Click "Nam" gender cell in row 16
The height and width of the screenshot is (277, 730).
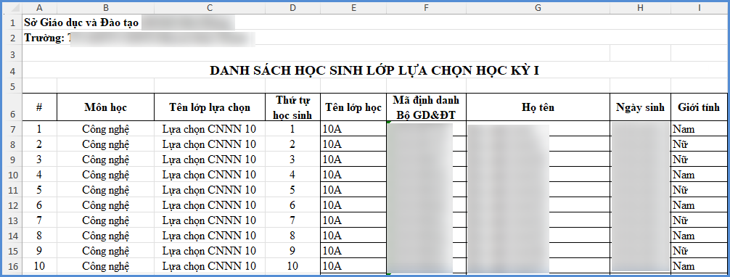coord(700,266)
